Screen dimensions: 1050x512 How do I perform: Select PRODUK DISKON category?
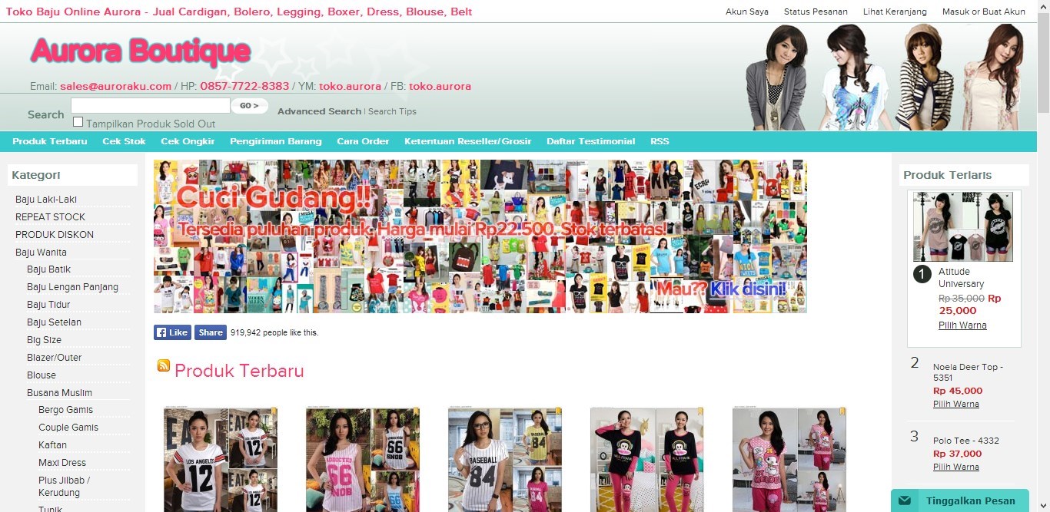[55, 235]
